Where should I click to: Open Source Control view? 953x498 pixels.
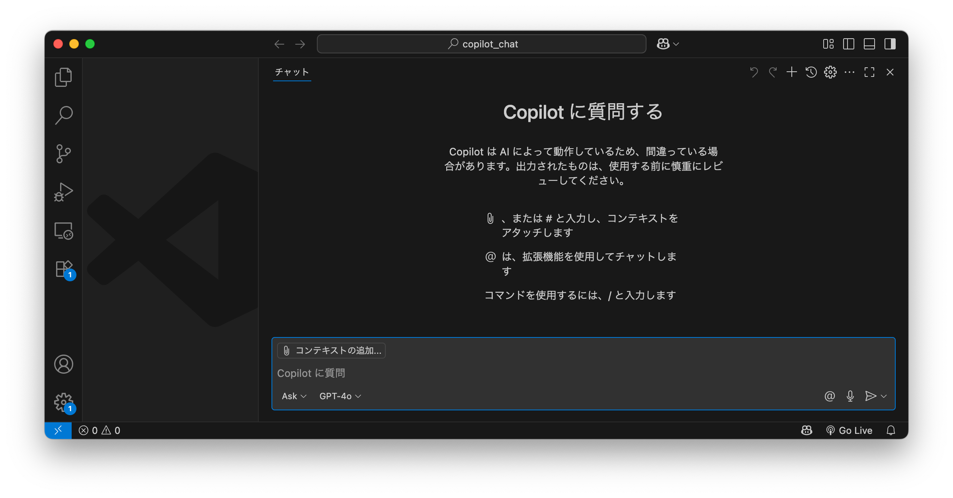(63, 154)
